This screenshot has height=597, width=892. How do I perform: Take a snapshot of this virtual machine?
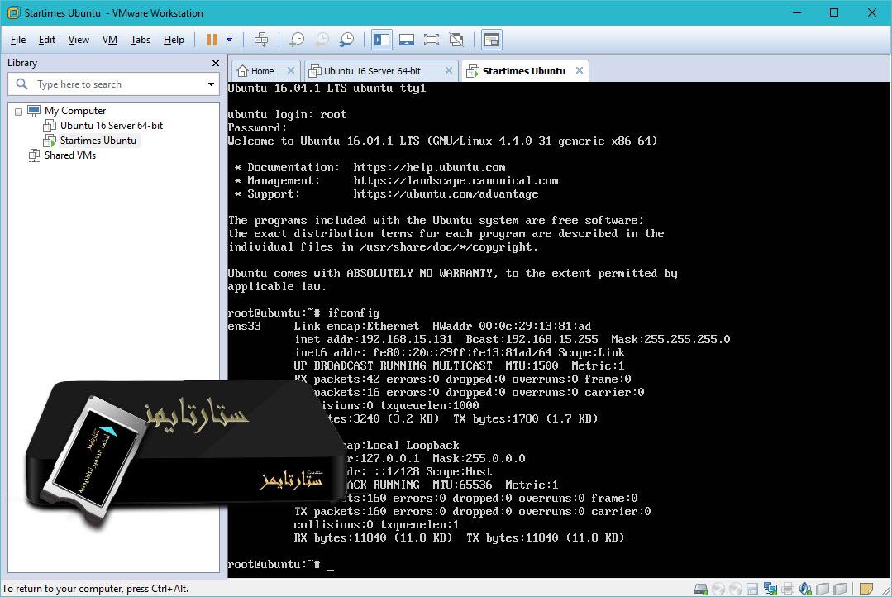[x=297, y=39]
